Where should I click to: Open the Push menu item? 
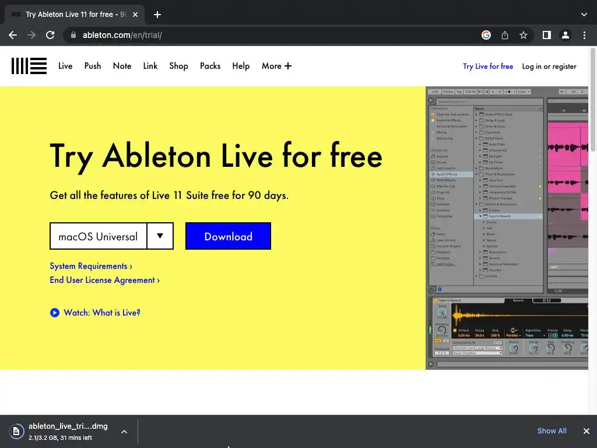coord(93,66)
